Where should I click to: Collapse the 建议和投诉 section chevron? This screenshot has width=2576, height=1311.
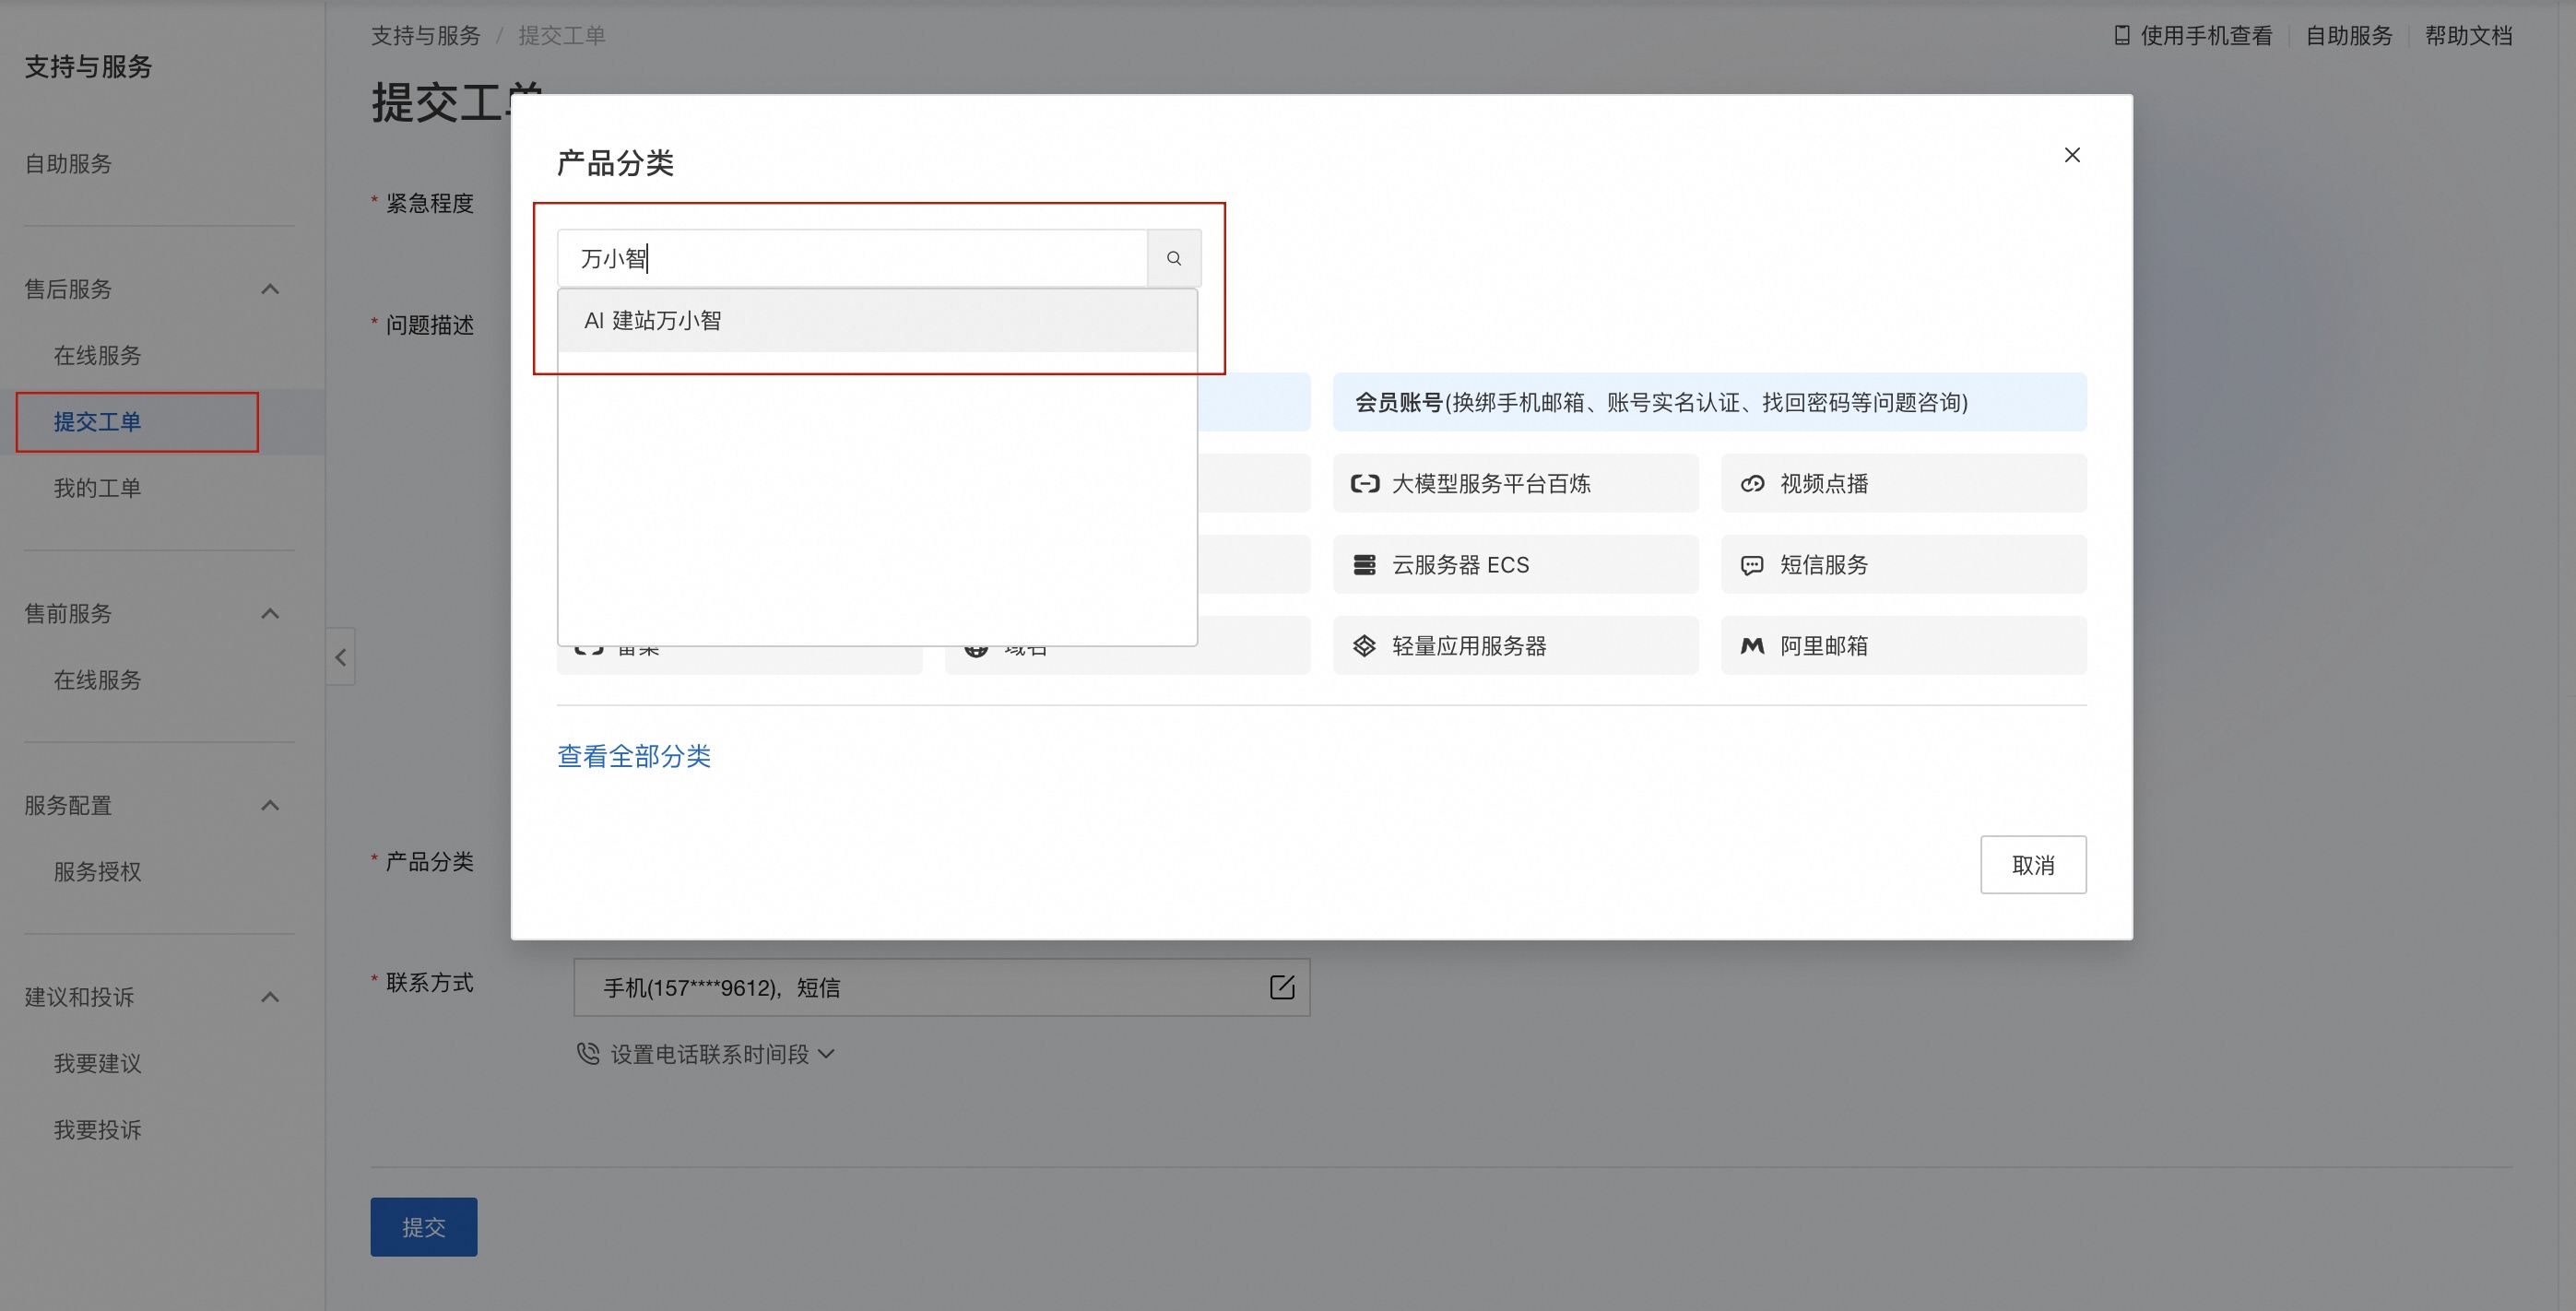(x=270, y=997)
